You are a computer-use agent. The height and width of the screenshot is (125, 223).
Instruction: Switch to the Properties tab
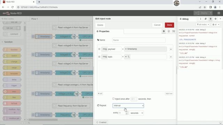(x=109, y=31)
